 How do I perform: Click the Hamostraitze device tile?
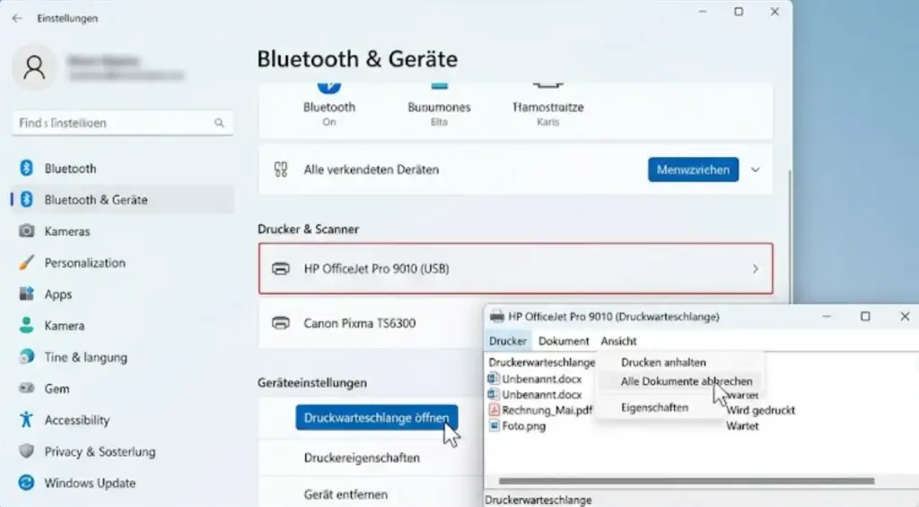(548, 106)
